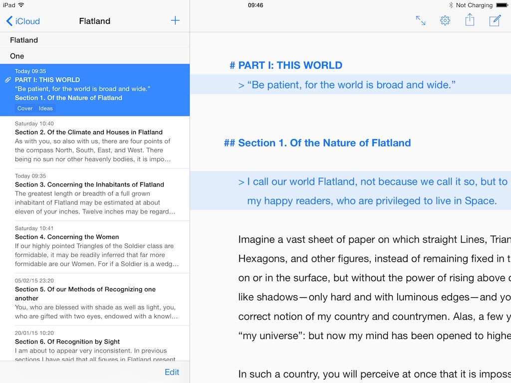Click the 'Saturday 10:40' timestamp in sheet list
This screenshot has width=511, height=383.
pos(34,124)
